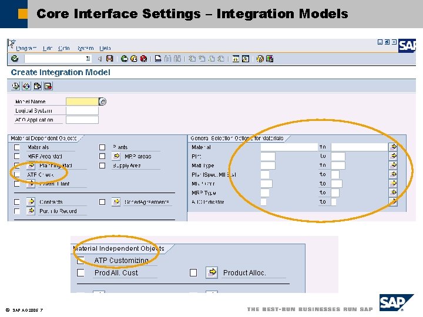This screenshot has width=423, height=317.
Task: Click the First Page navigation icon
Action: tap(192, 59)
